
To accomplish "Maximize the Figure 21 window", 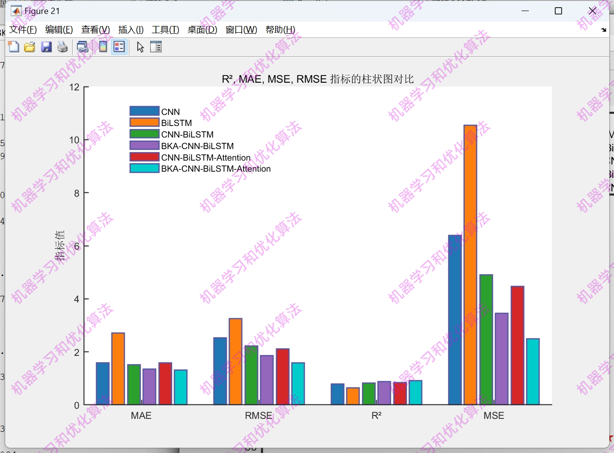I will click(x=558, y=11).
